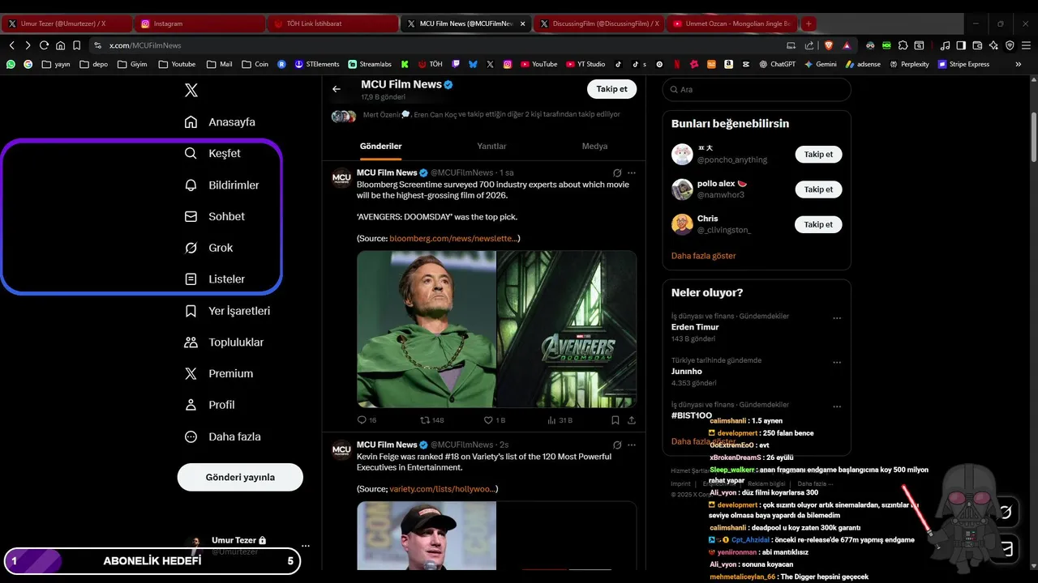
Task: Open Keşfet explore page
Action: click(x=212, y=154)
